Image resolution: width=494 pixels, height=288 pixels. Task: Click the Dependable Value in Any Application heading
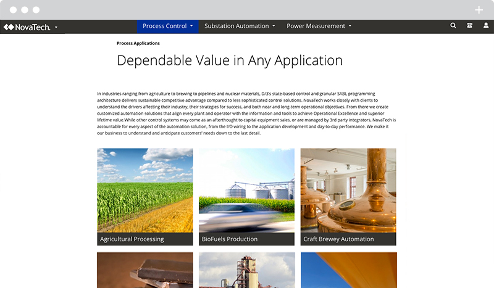(230, 61)
